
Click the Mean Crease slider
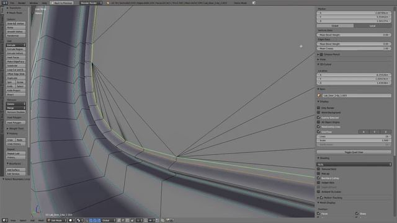coord(354,48)
